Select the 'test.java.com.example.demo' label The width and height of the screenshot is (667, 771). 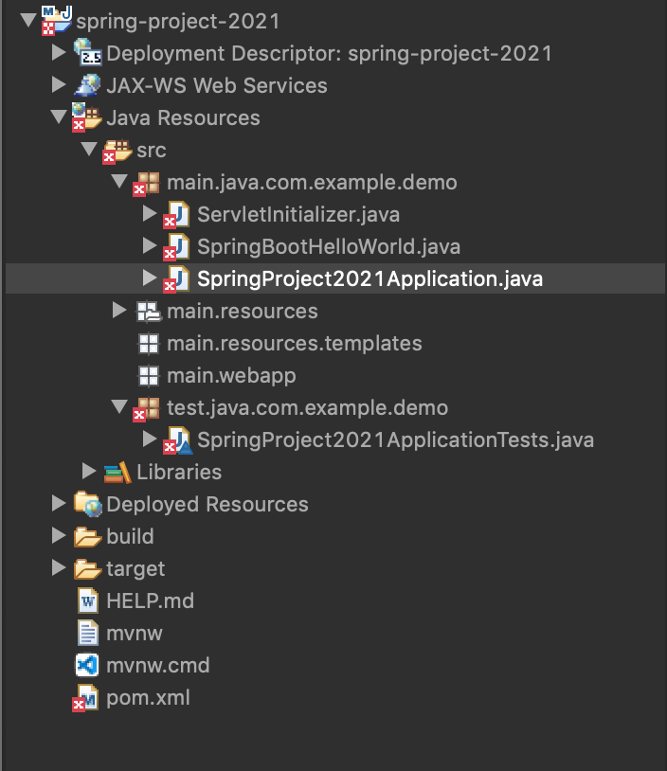(307, 408)
